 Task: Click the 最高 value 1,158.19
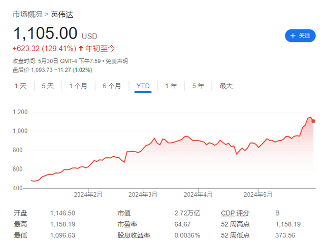[62, 224]
